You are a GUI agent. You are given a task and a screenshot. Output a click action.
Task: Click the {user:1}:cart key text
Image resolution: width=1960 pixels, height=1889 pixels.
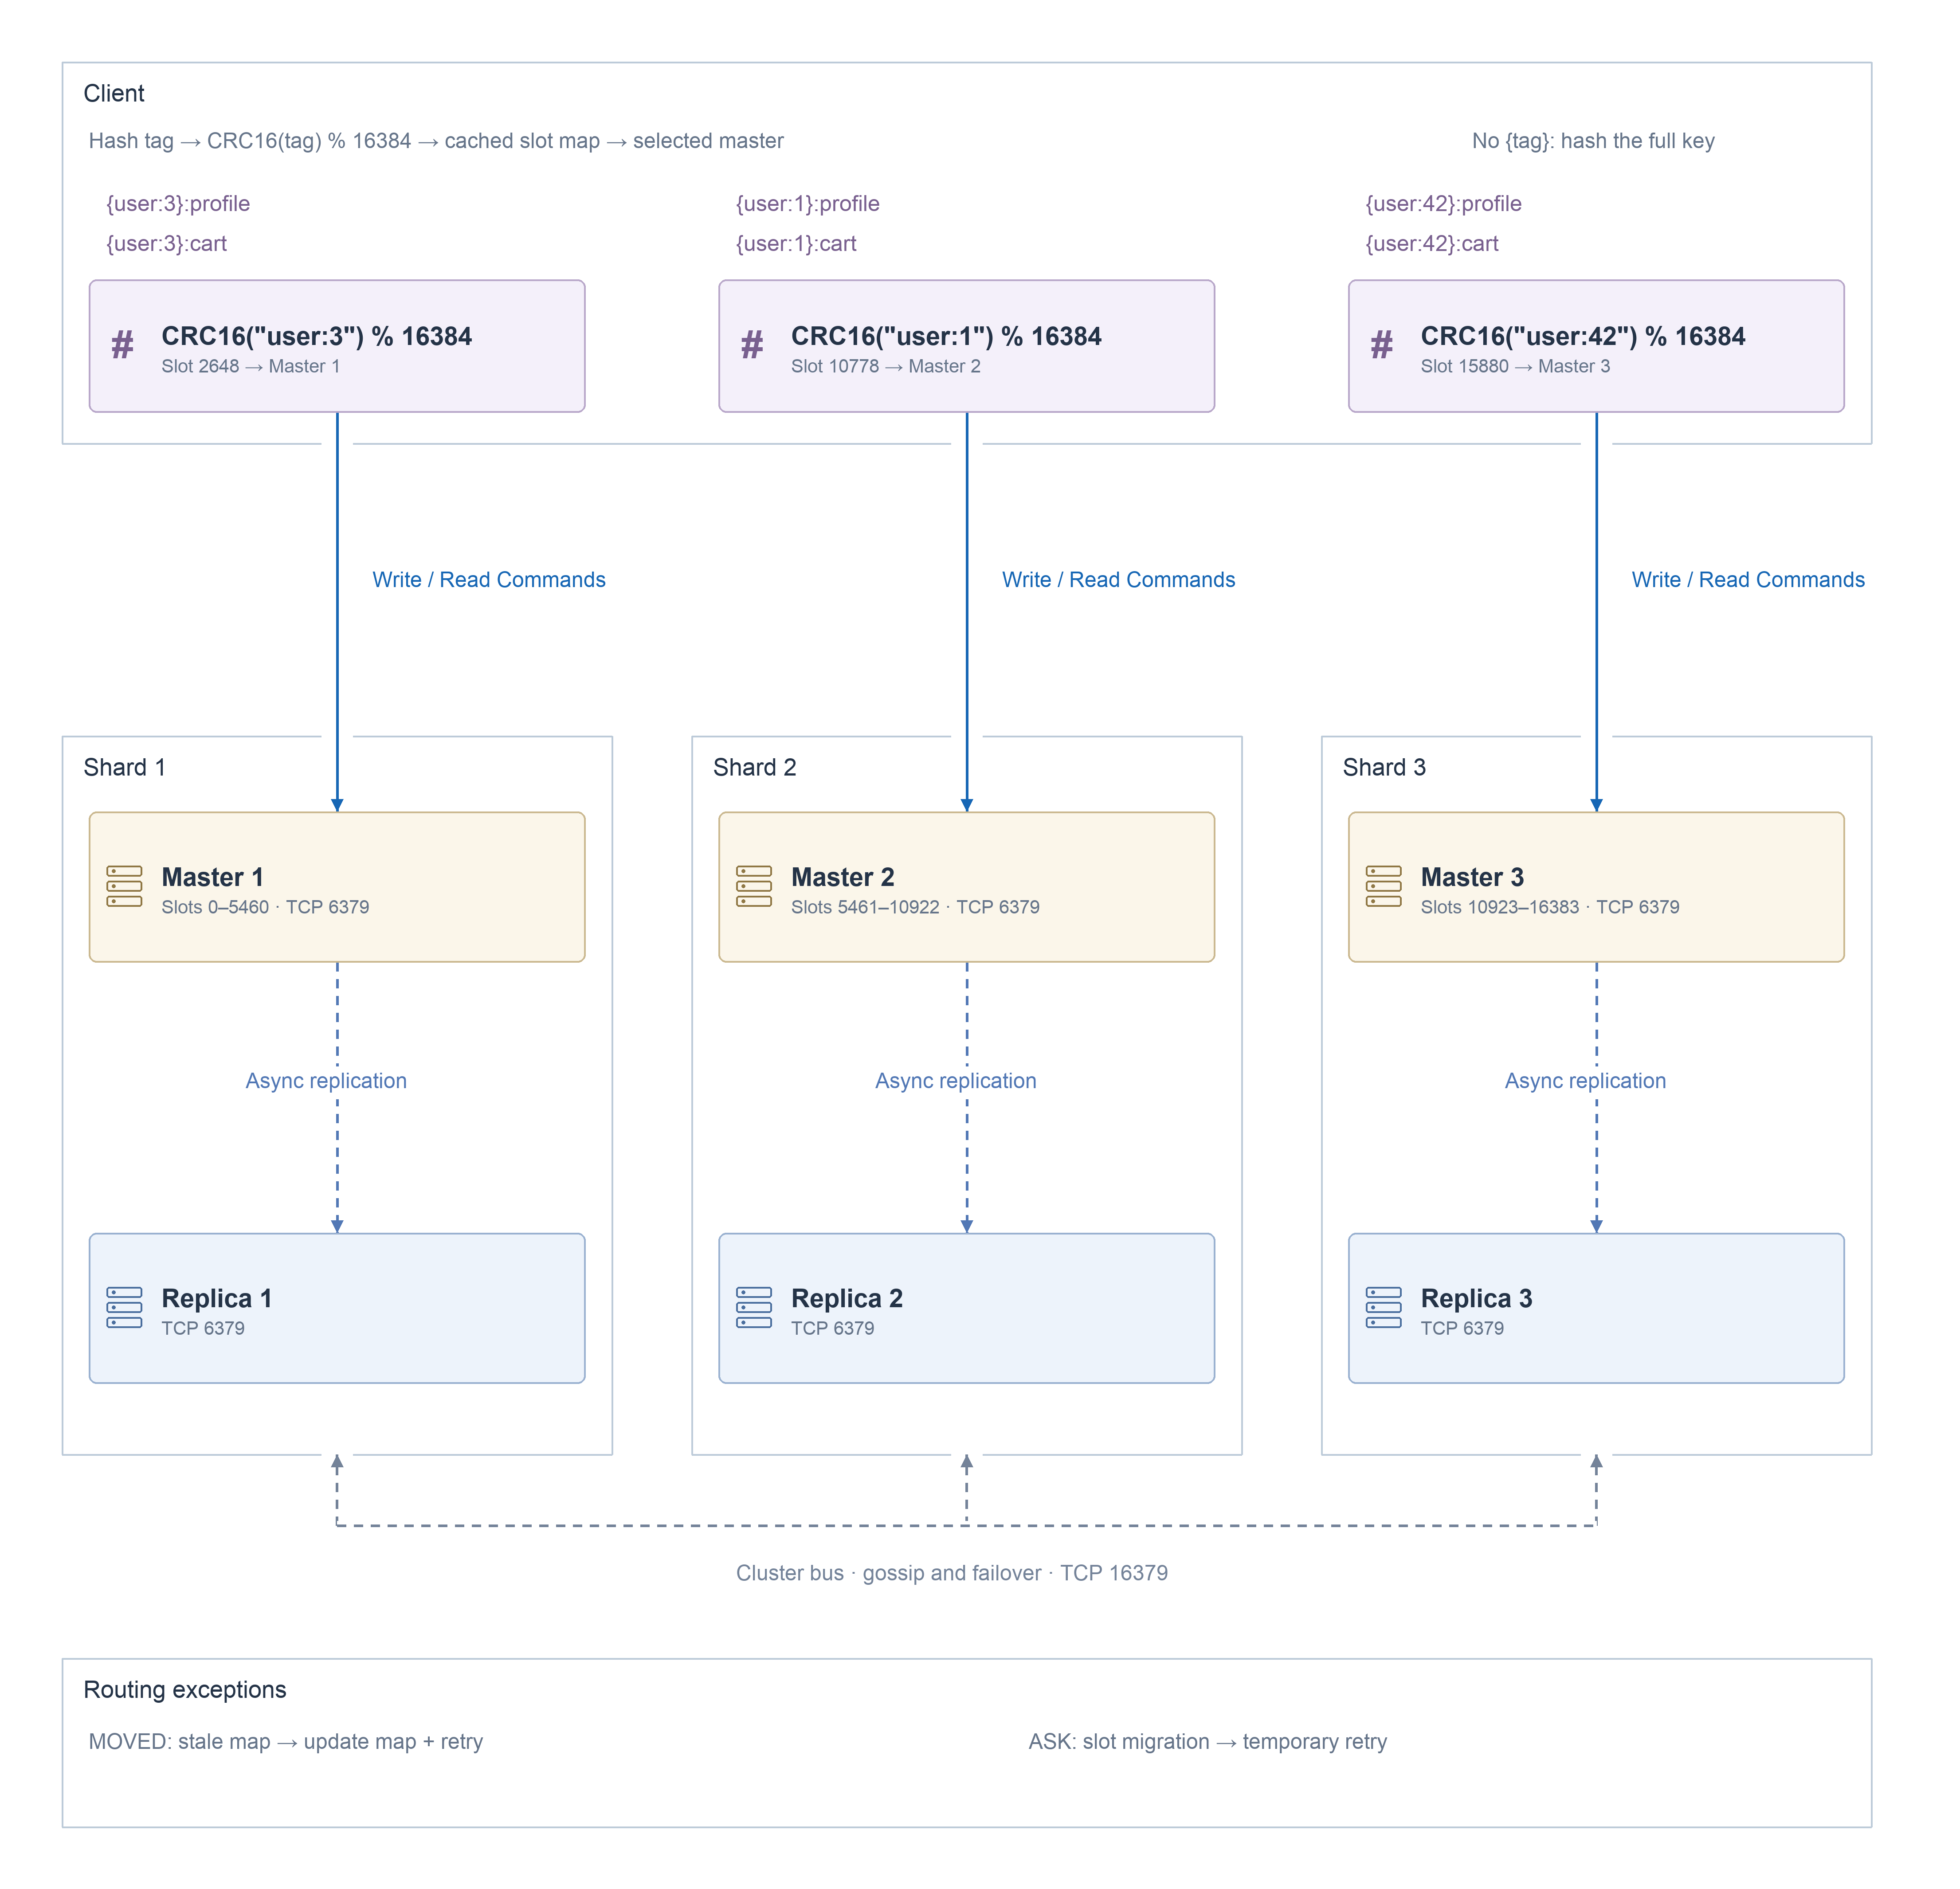point(797,243)
